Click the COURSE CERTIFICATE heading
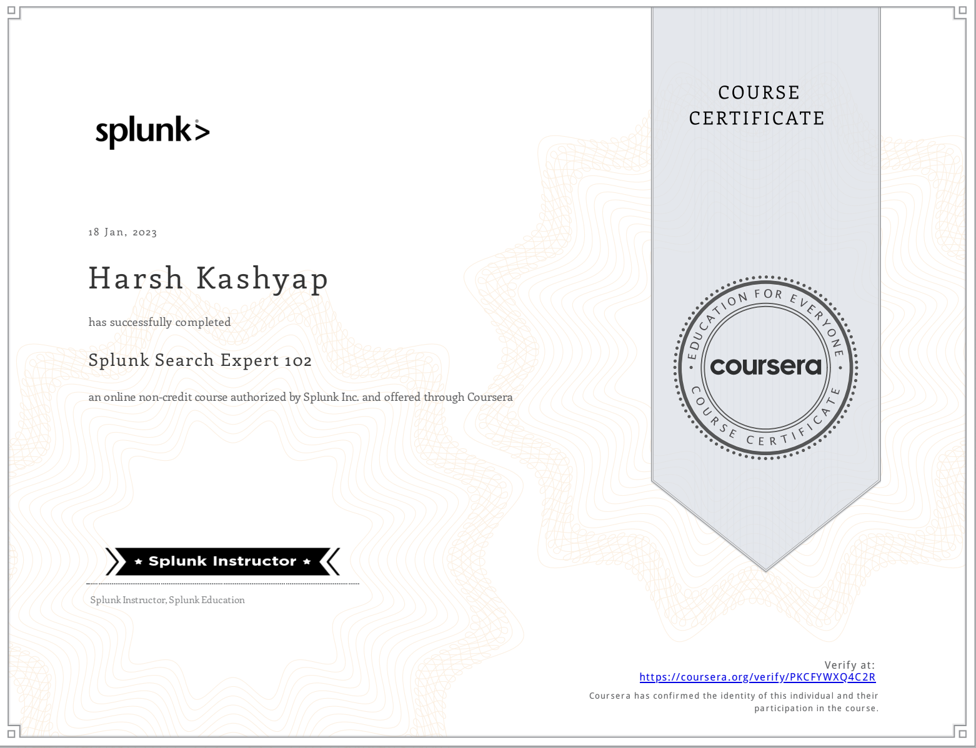Screen dimensions: 976x748 click(x=757, y=105)
